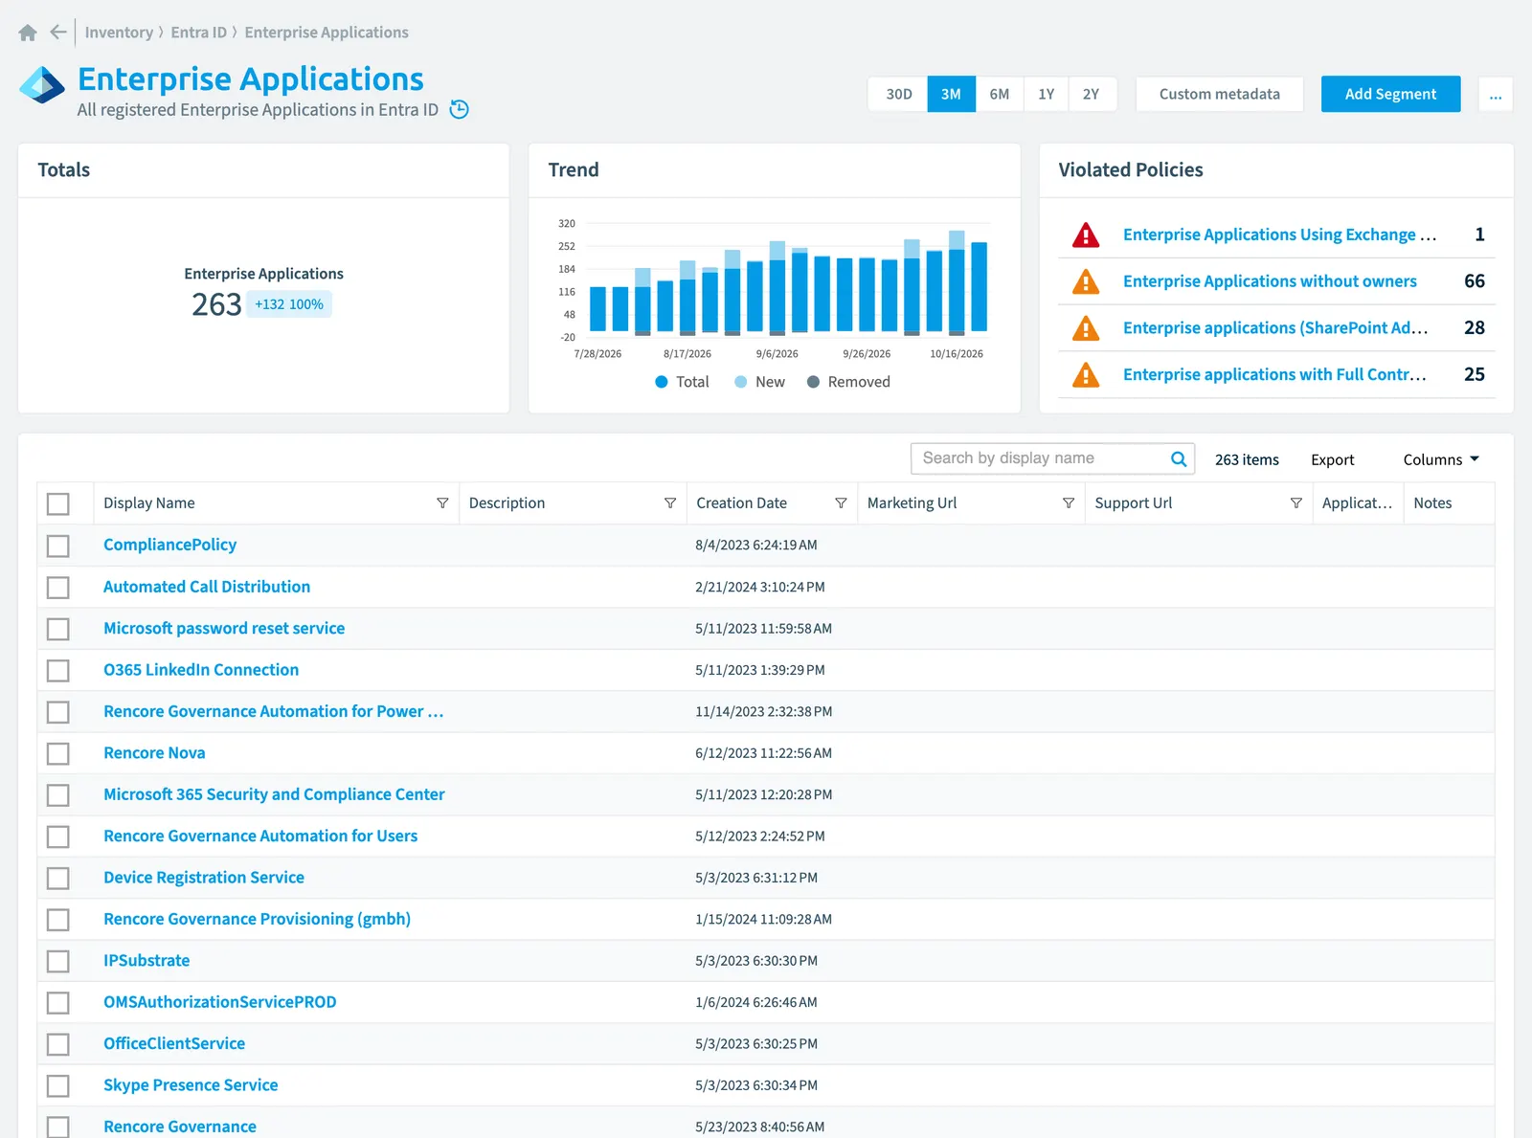Viewport: 1532px width, 1138px height.
Task: Open Marketing Url column filter icon
Action: tap(1069, 503)
